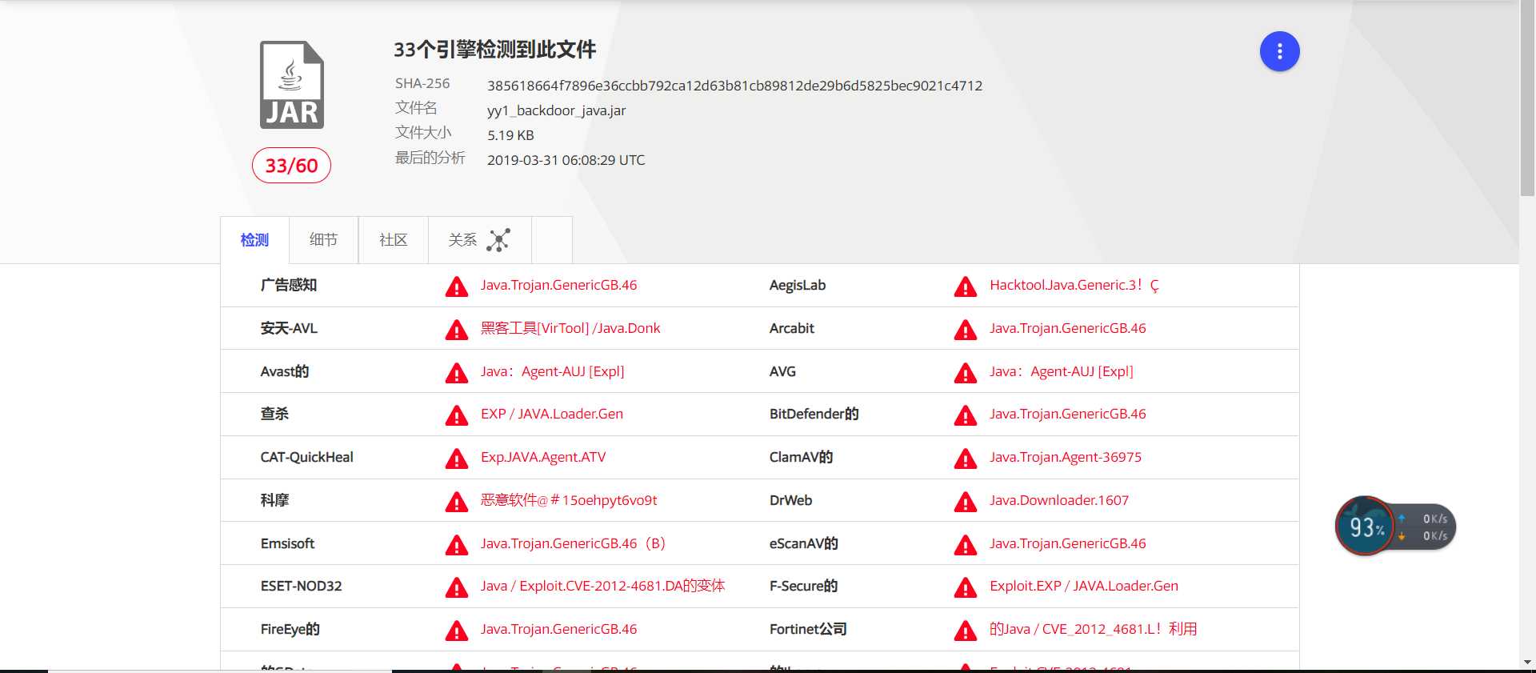Click warning icon beside eScanAV detection

(x=966, y=545)
